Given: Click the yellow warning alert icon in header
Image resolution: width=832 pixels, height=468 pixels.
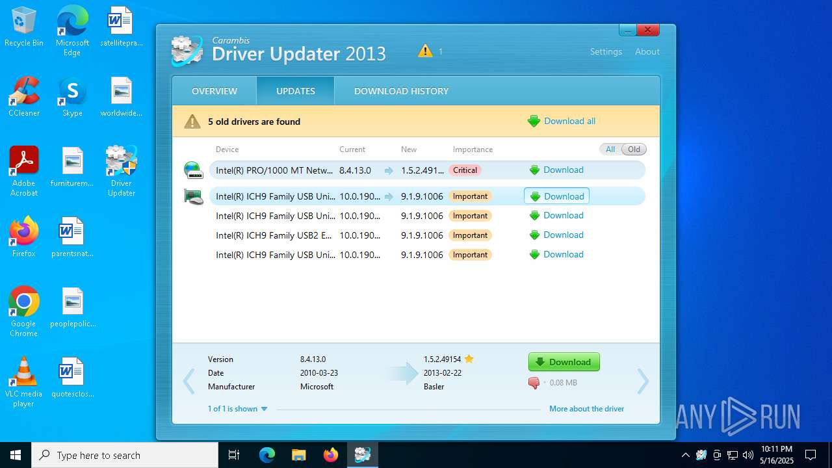Looking at the screenshot, I should click(425, 51).
